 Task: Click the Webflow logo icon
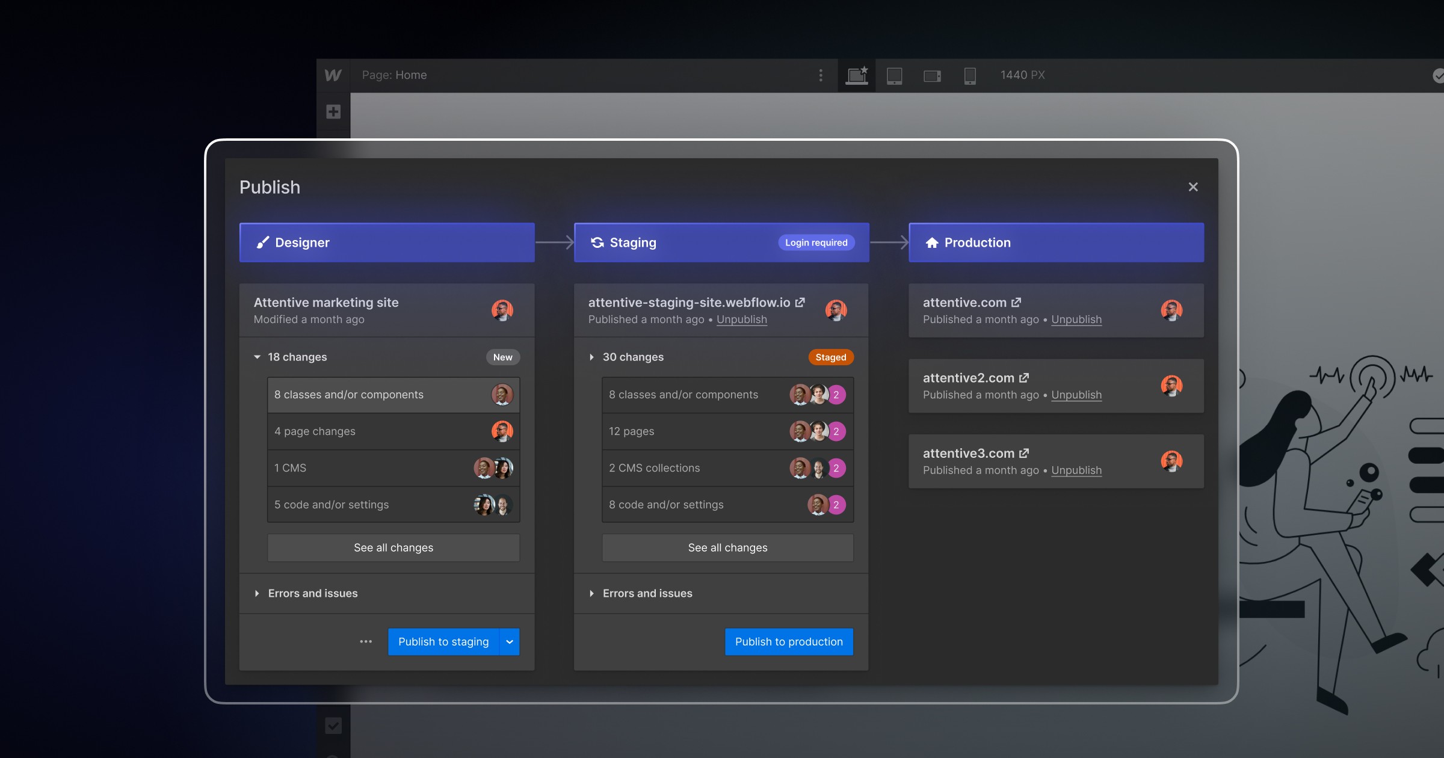(x=333, y=75)
